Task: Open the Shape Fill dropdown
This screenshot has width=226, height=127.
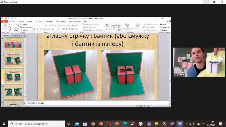Action: [150, 24]
